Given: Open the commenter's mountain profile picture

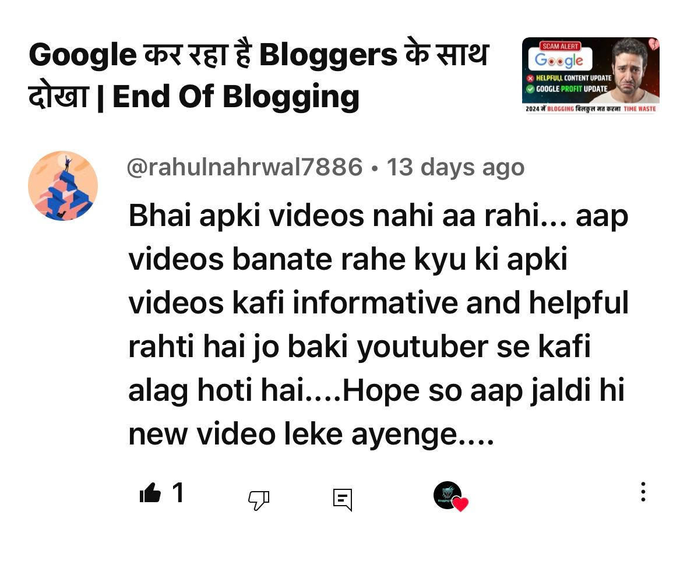Looking at the screenshot, I should (63, 186).
